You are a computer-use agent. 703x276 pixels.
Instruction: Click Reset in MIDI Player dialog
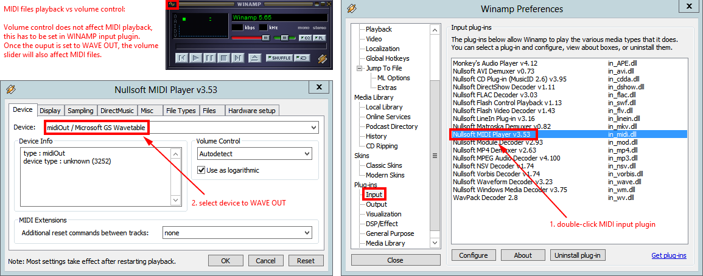pos(306,261)
